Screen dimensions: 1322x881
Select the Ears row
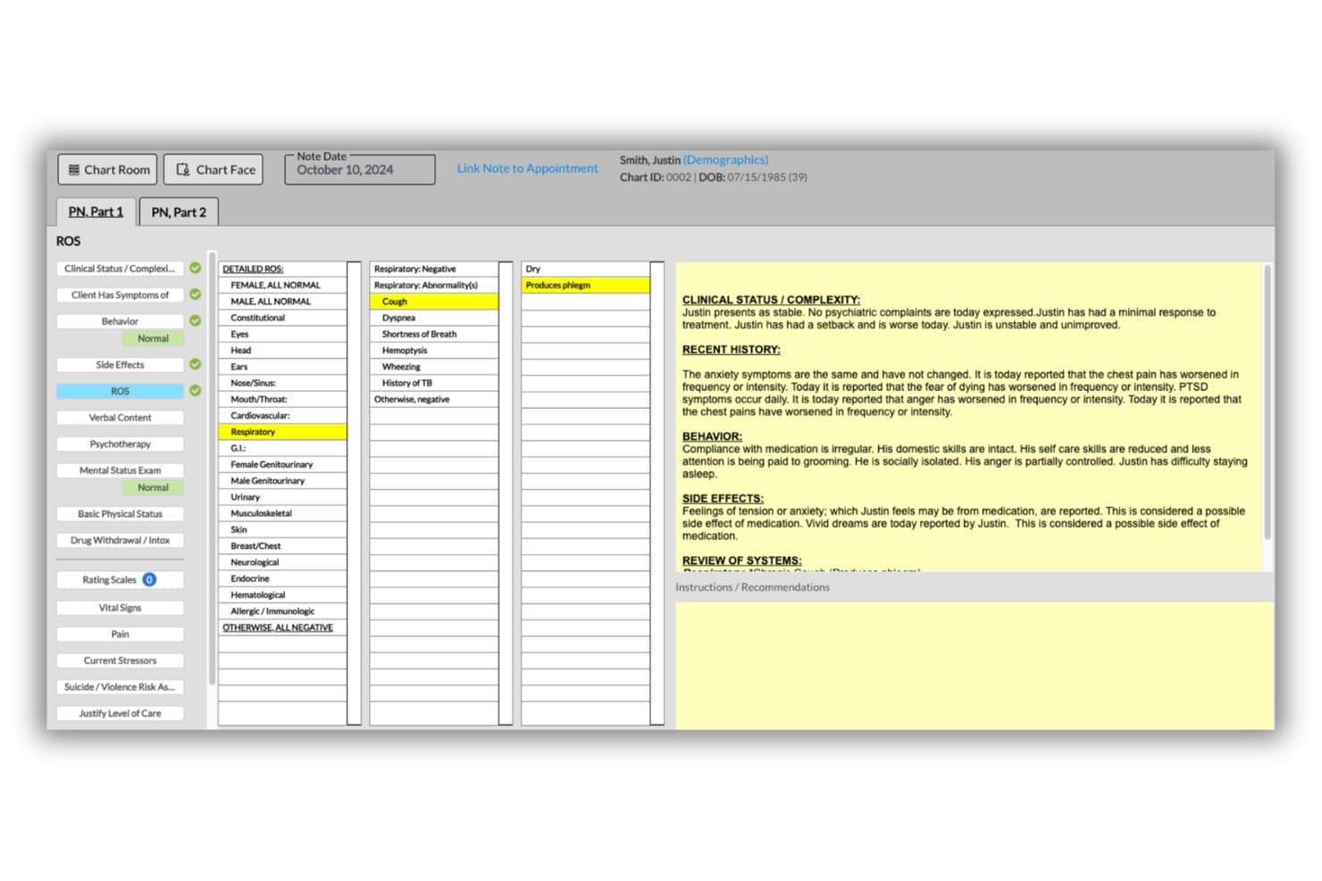click(282, 367)
